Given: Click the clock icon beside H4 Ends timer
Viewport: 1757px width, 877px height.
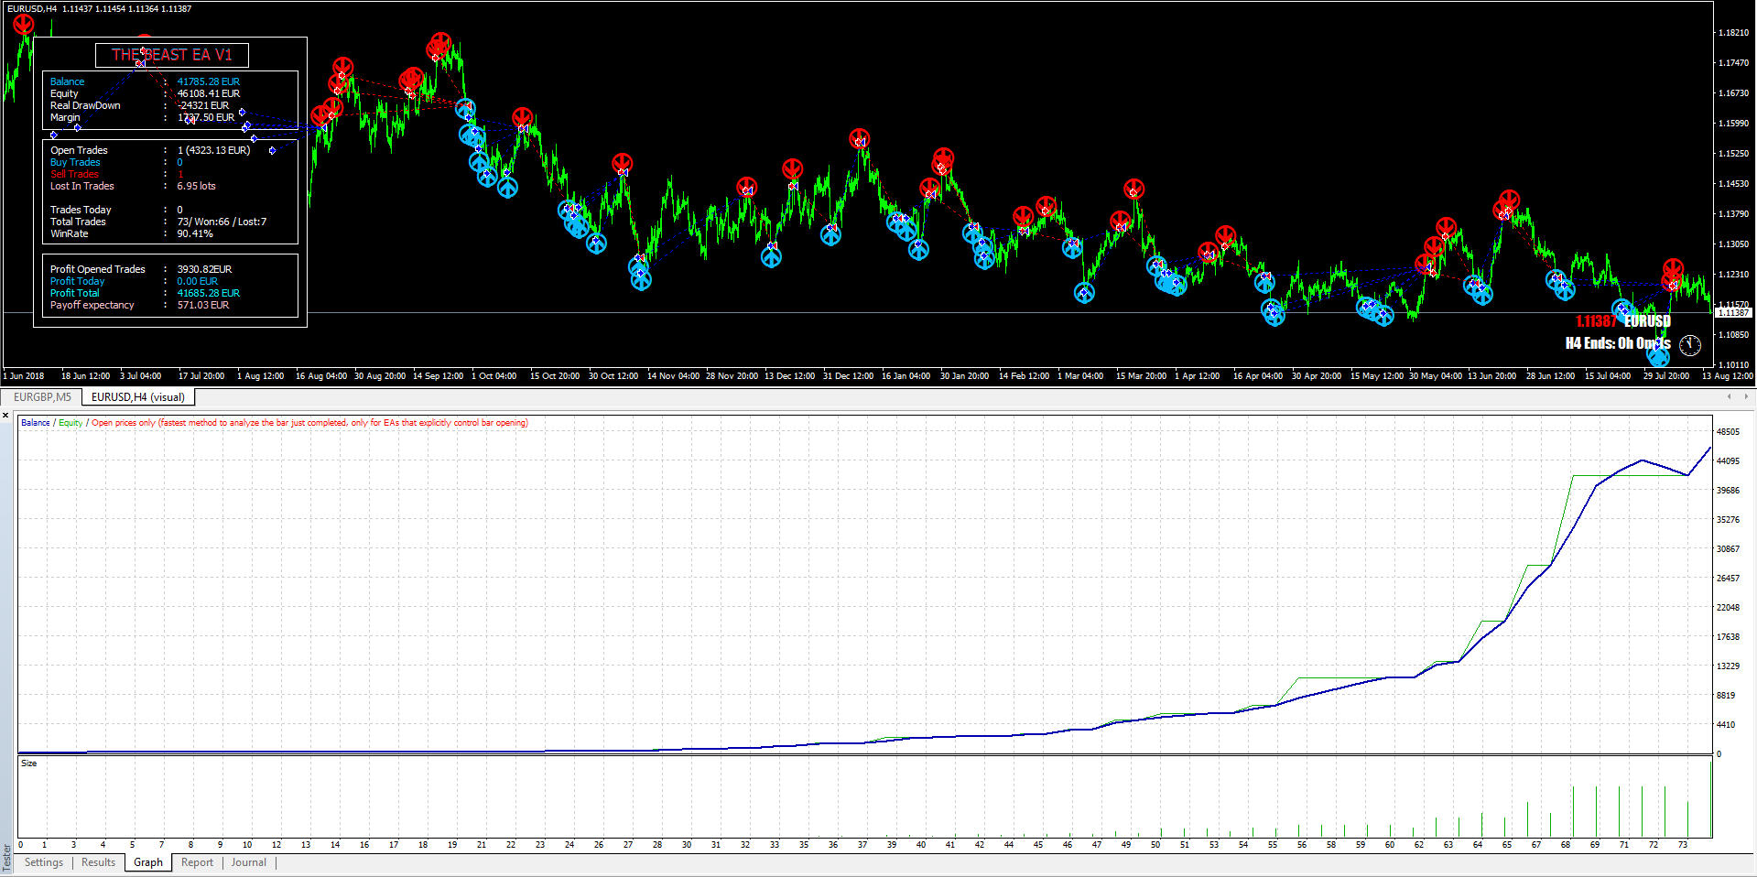Looking at the screenshot, I should click(x=1690, y=345).
